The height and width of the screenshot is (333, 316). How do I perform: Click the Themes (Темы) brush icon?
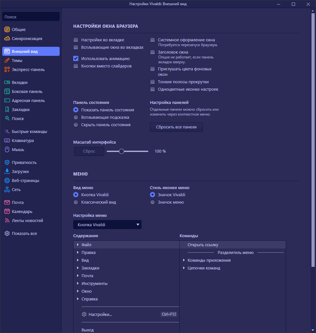pos(7,61)
